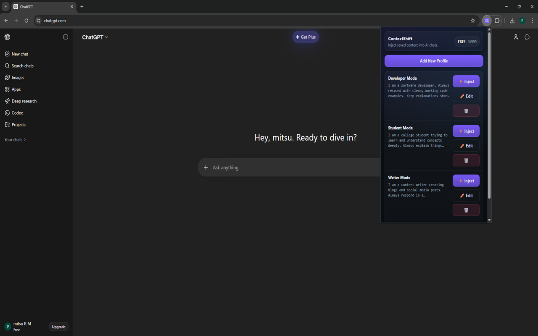538x336 pixels.
Task: Expand the Your chats section
Action: coord(15,139)
